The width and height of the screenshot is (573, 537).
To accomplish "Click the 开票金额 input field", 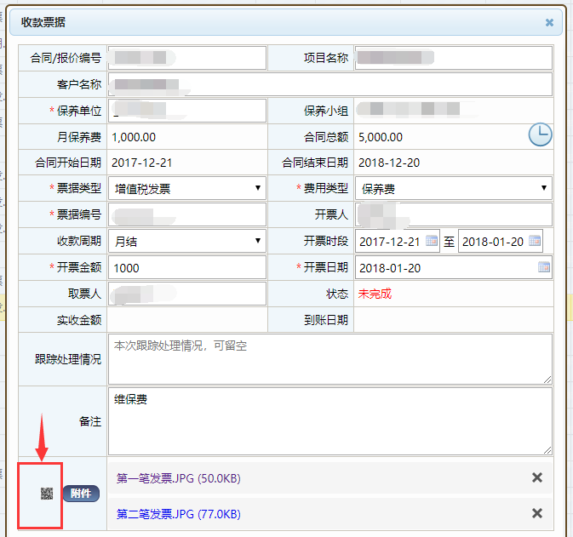I will point(187,267).
